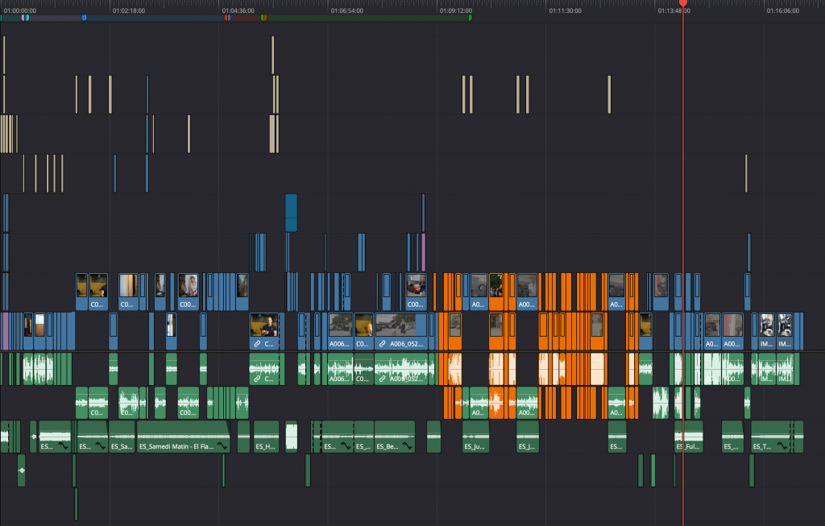
Task: Click the curve icon on the ES_Be audio clip
Action: (x=407, y=446)
